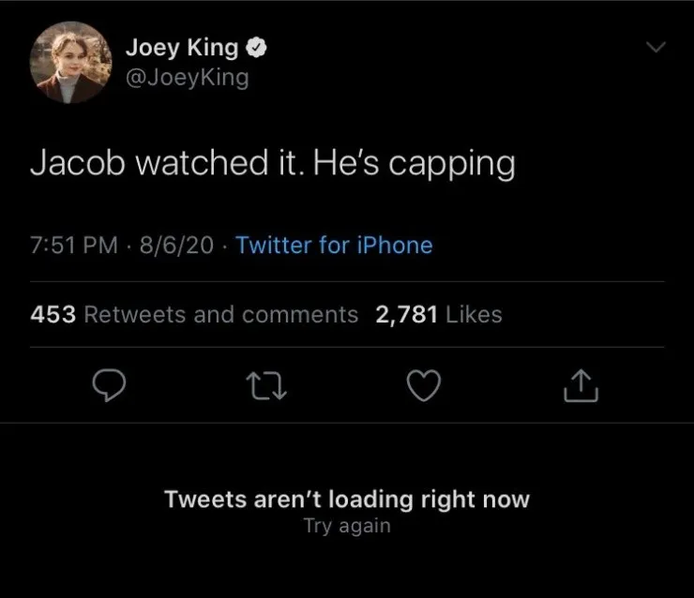Screen dimensions: 694x598
Task: Open the @JoeyKing handle link
Action: 187,77
